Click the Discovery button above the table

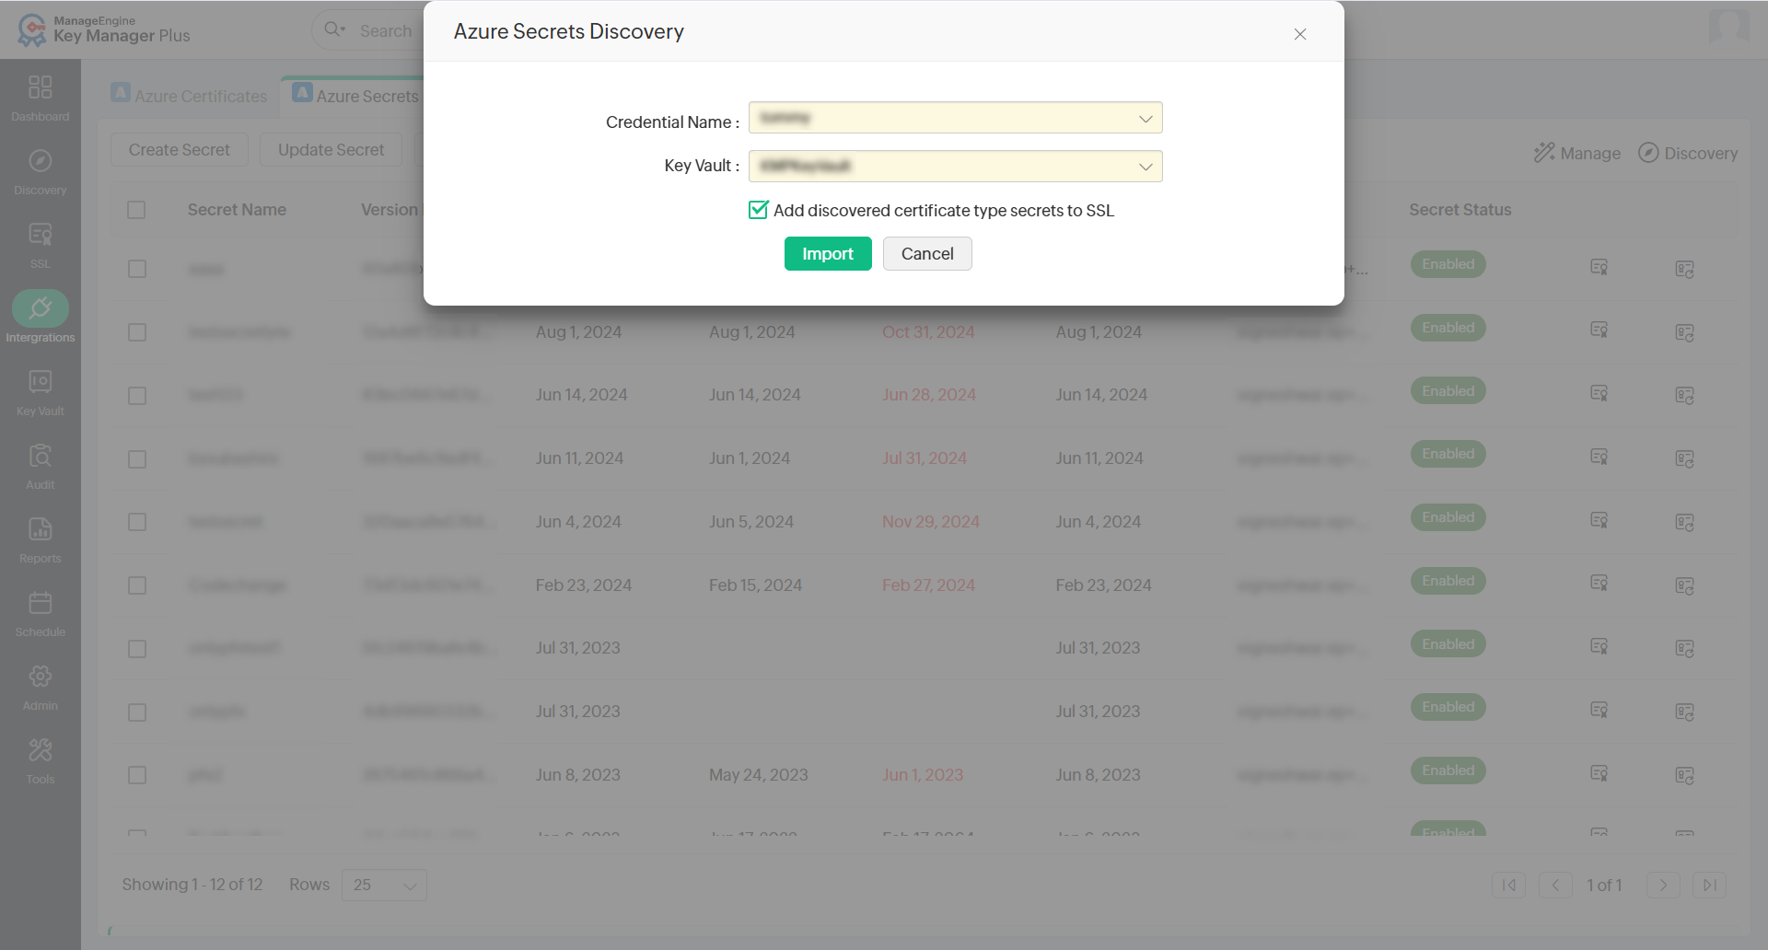[1688, 153]
